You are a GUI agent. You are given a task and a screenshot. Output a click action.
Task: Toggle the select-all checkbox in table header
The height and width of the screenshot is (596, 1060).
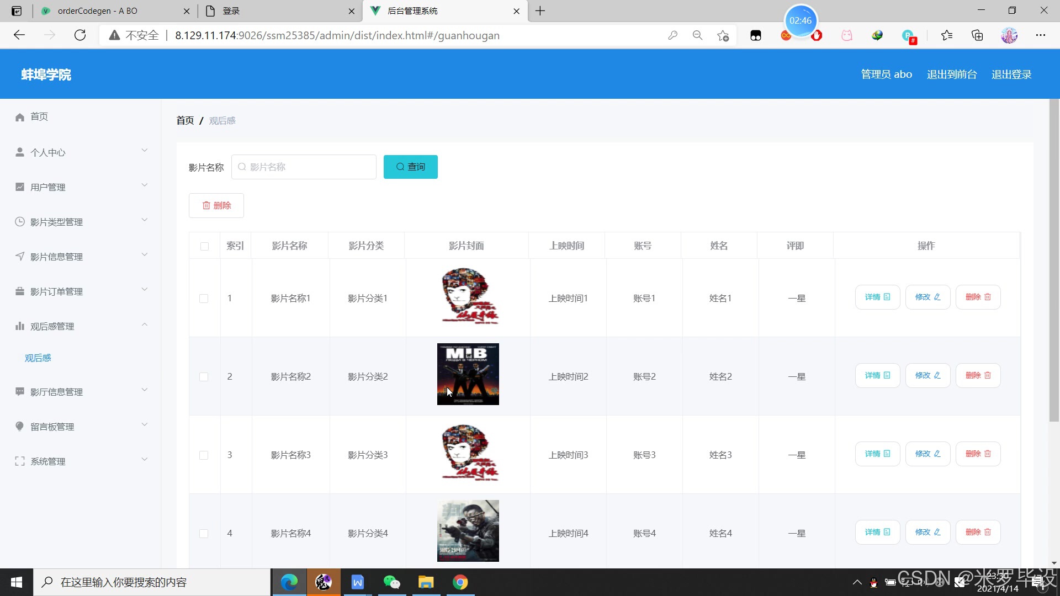(204, 246)
